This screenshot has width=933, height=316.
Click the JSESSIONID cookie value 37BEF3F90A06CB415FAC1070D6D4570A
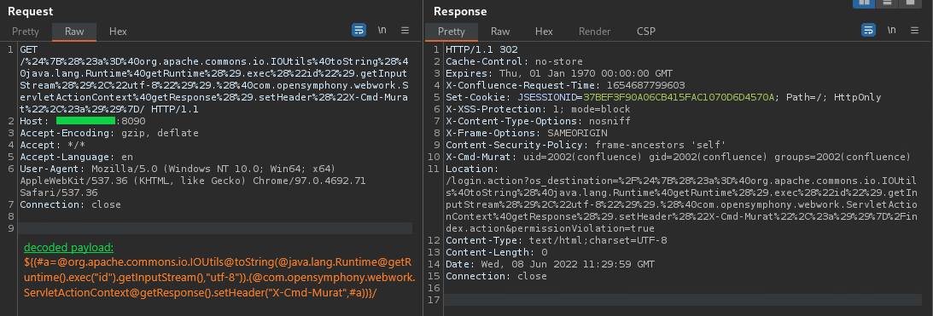pos(679,97)
